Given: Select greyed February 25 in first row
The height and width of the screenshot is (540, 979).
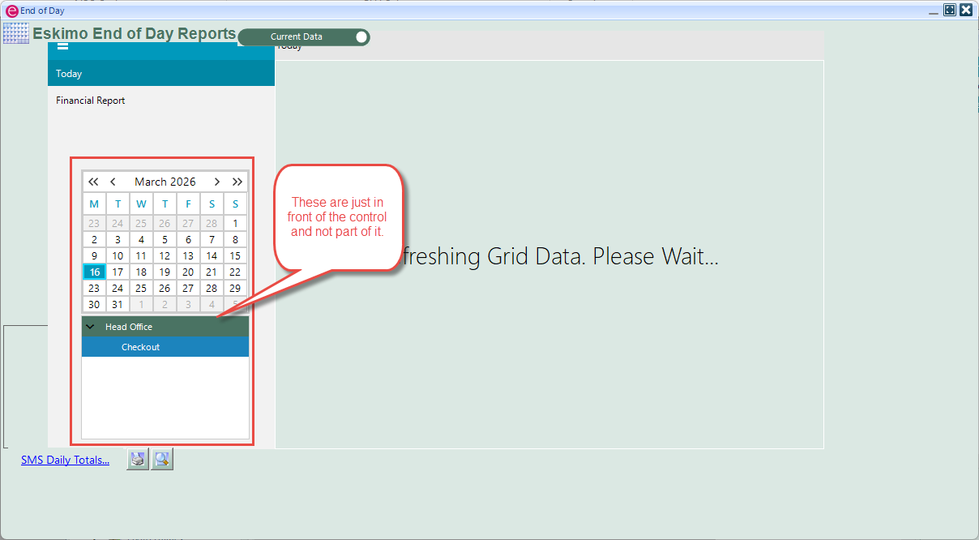Looking at the screenshot, I should [x=141, y=223].
